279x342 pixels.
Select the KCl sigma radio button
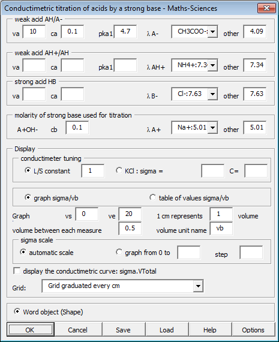click(x=119, y=170)
